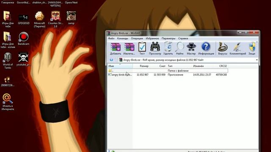This screenshot has height=152, width=271.
Task: Click the Извлечь (Extract) toolbar icon
Action: tap(129, 49)
